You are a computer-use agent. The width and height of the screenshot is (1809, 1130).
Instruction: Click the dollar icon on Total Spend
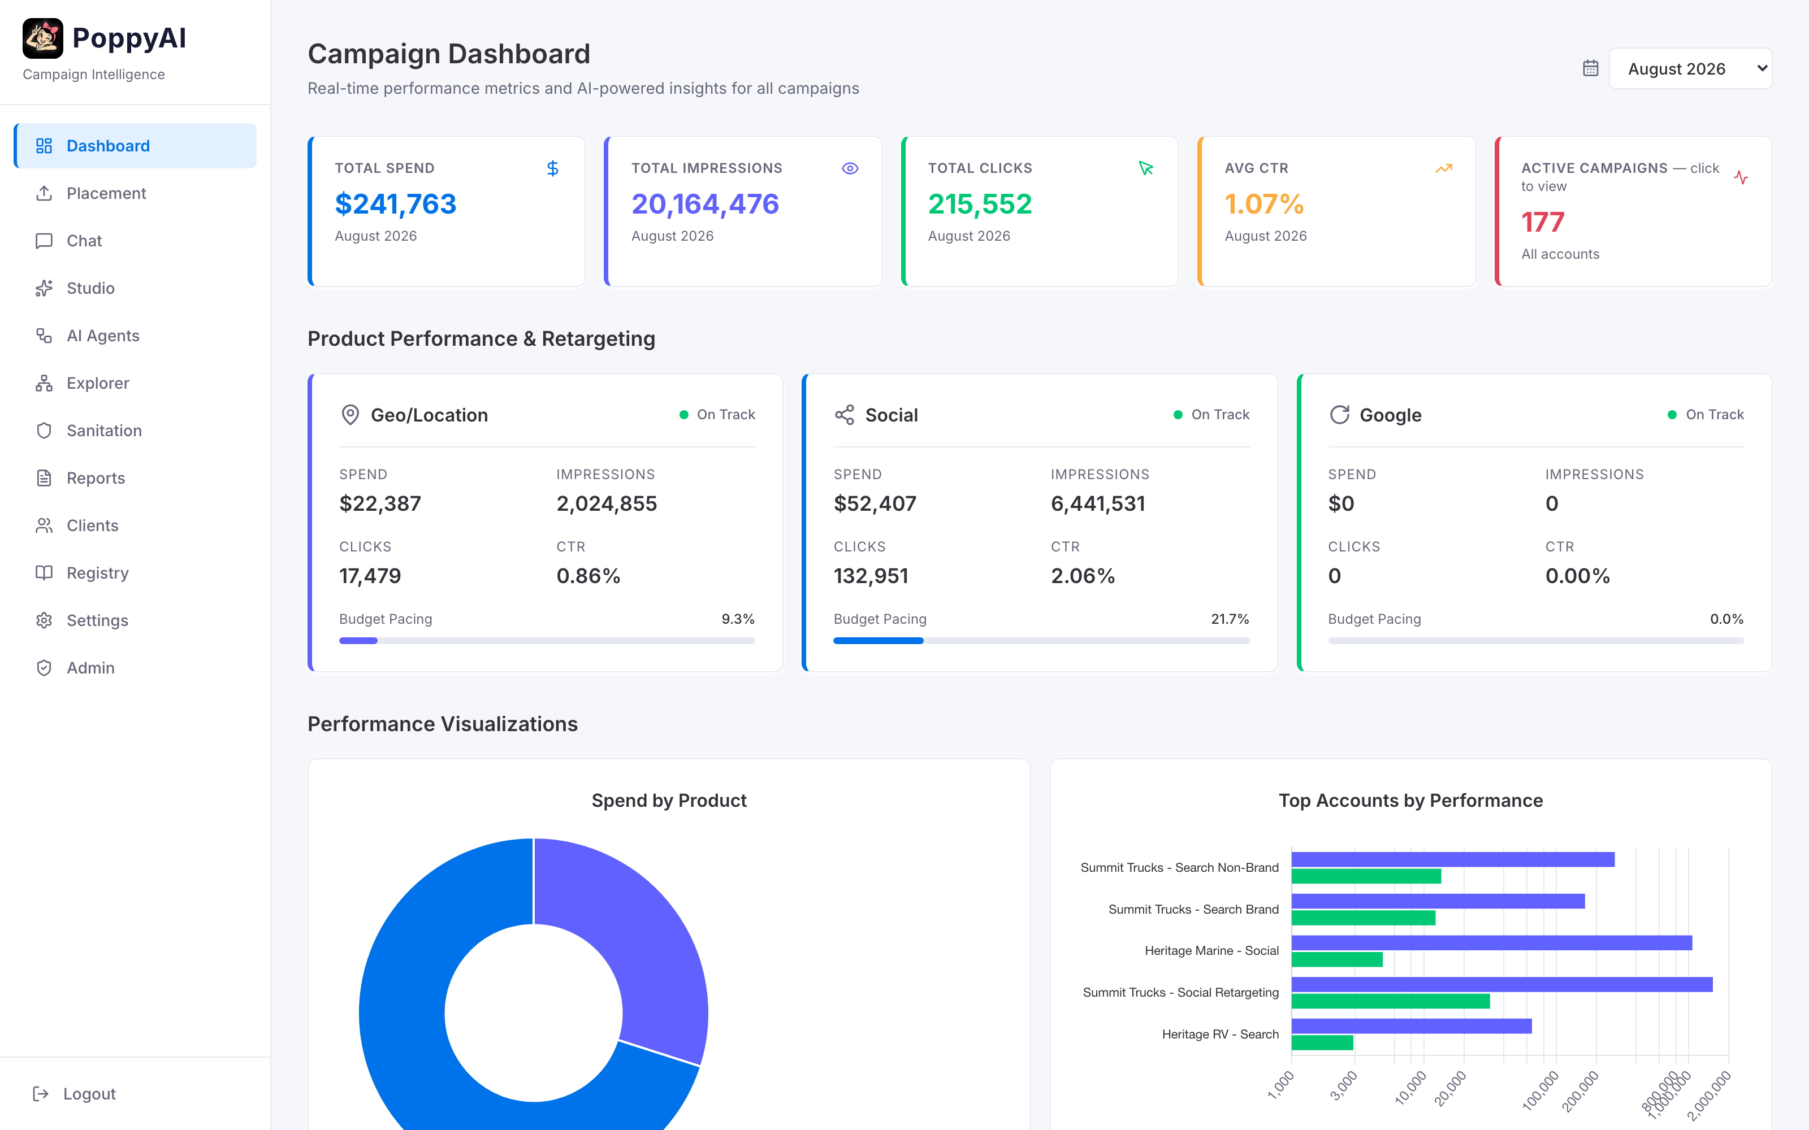(x=552, y=168)
